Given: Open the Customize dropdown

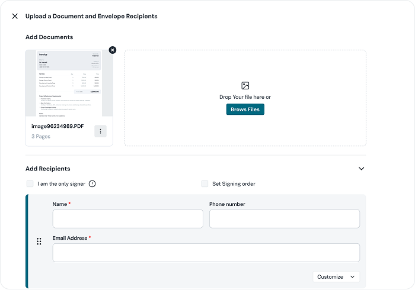Looking at the screenshot, I should pyautogui.click(x=336, y=276).
